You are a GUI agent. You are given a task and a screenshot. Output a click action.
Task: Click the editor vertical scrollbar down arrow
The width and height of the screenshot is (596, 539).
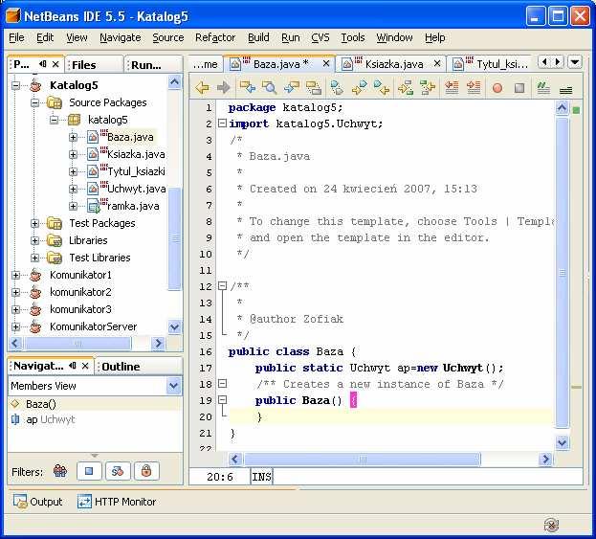562,442
